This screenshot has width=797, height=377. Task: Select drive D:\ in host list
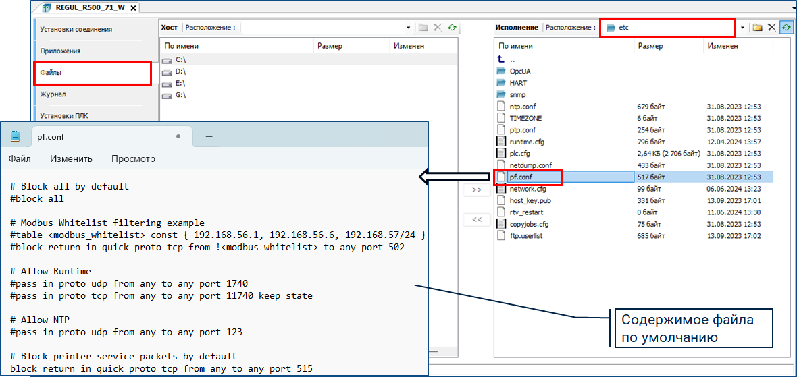(x=180, y=71)
